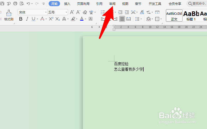Click the third quick access icon after Save
The height and width of the screenshot is (129, 207).
click(x=22, y=3)
